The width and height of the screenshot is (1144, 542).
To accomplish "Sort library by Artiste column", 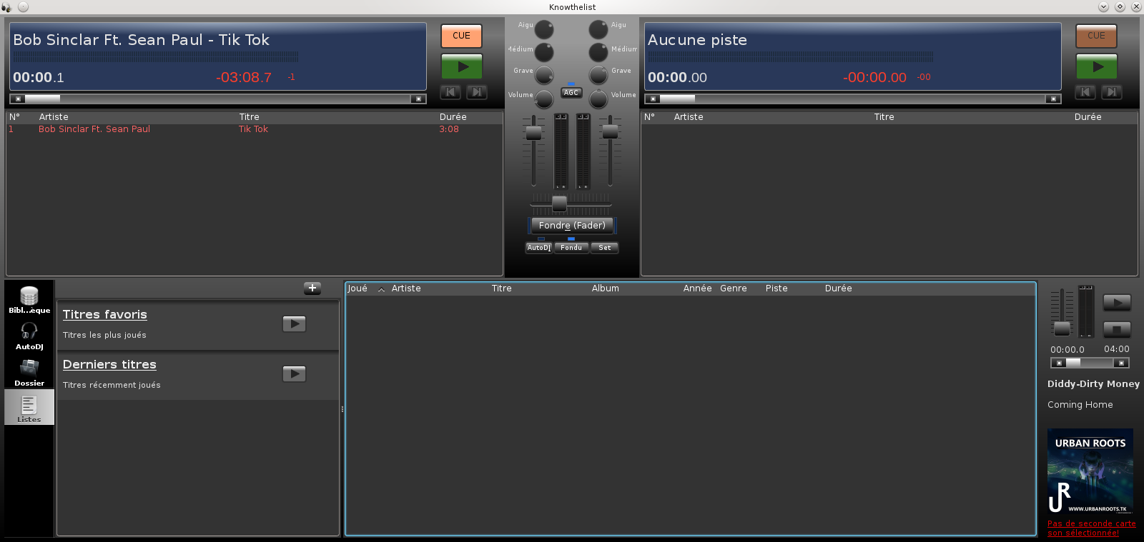I will (x=438, y=288).
